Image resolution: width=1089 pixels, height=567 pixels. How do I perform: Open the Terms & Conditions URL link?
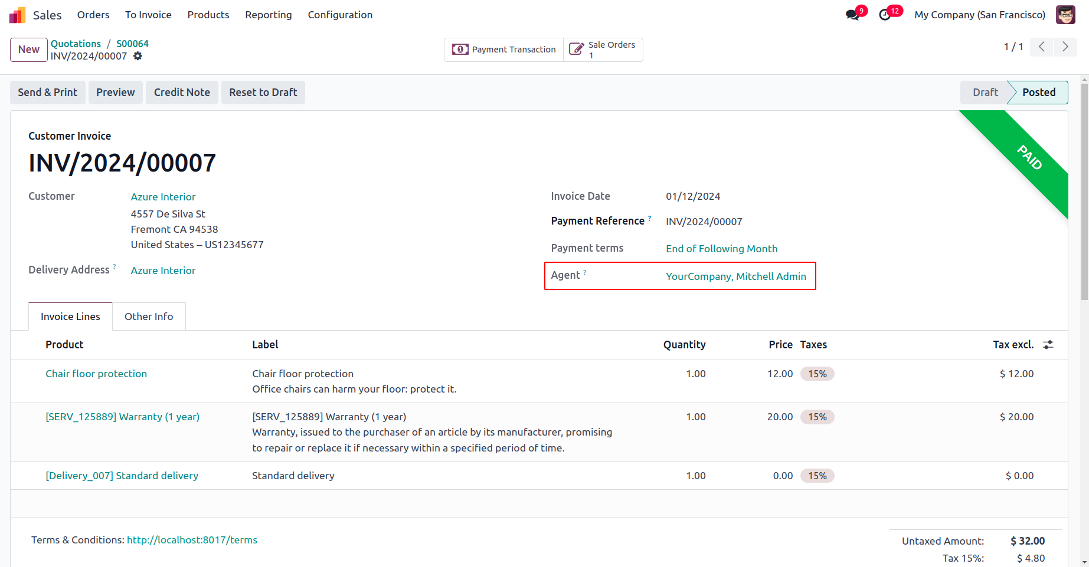(192, 540)
